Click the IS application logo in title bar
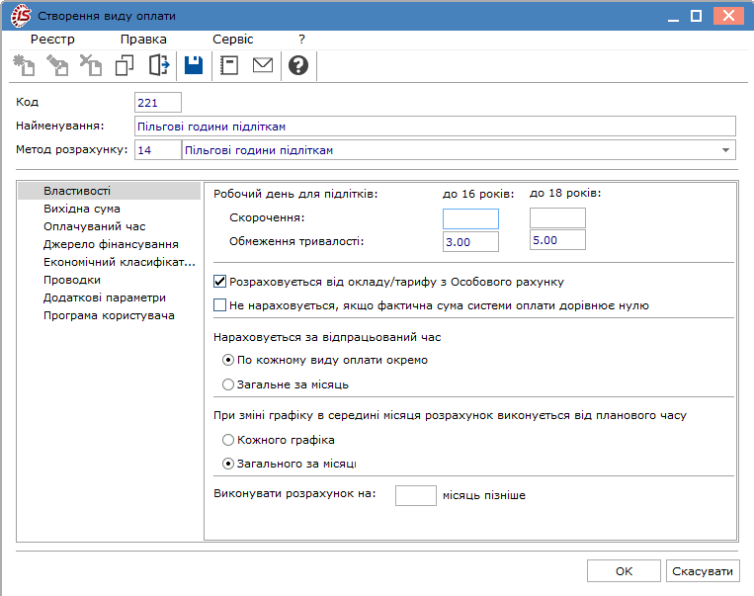The image size is (754, 596). (21, 16)
